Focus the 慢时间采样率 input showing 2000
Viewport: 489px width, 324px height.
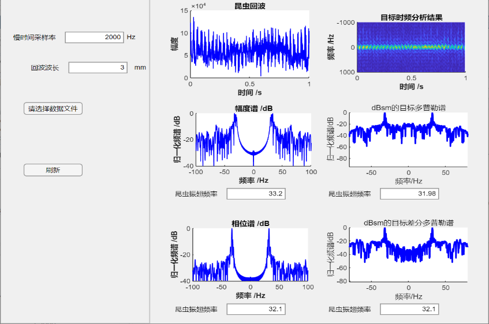[94, 37]
